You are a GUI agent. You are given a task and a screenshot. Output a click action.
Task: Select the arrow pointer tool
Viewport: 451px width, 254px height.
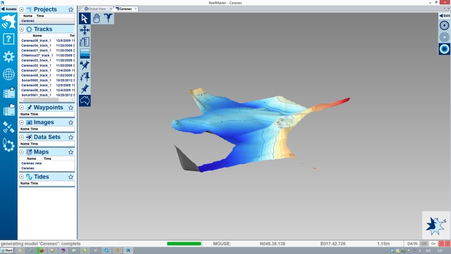[85, 18]
